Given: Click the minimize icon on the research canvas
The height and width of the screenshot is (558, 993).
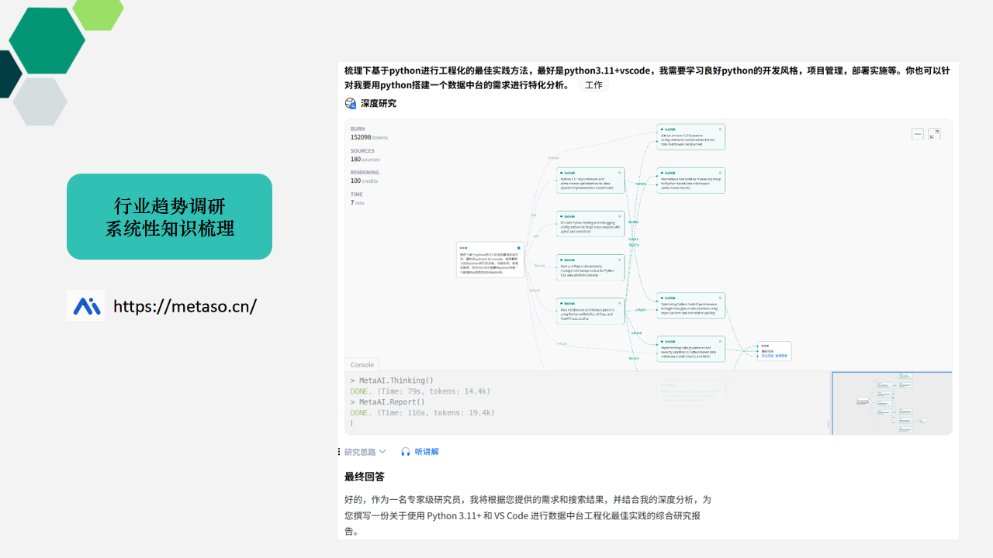Looking at the screenshot, I should [917, 133].
